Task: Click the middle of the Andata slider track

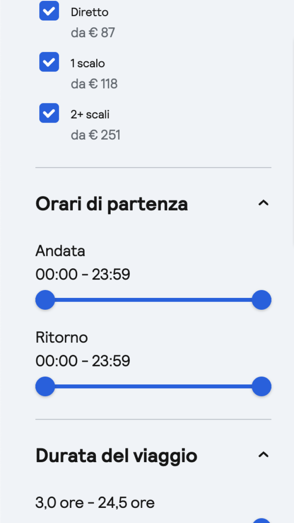Action: [x=153, y=300]
